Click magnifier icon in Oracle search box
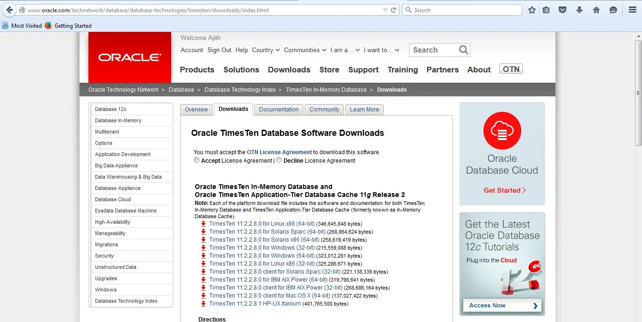The height and width of the screenshot is (322, 642). pyautogui.click(x=463, y=50)
